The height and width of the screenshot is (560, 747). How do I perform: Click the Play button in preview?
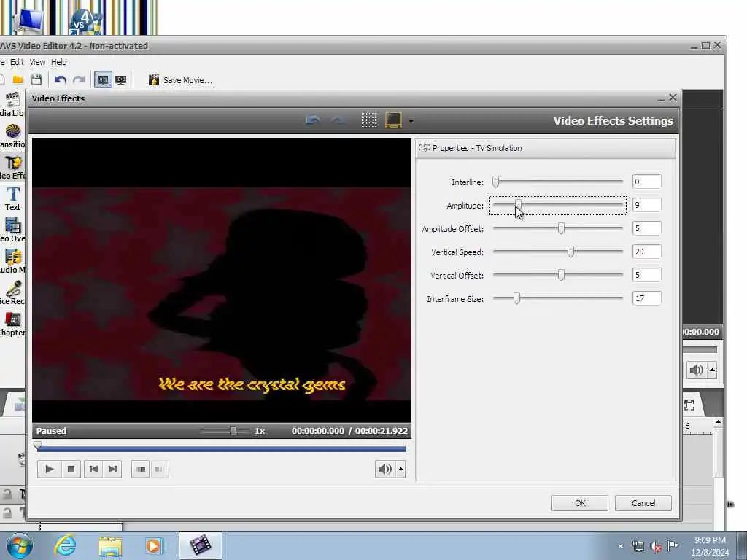click(49, 469)
